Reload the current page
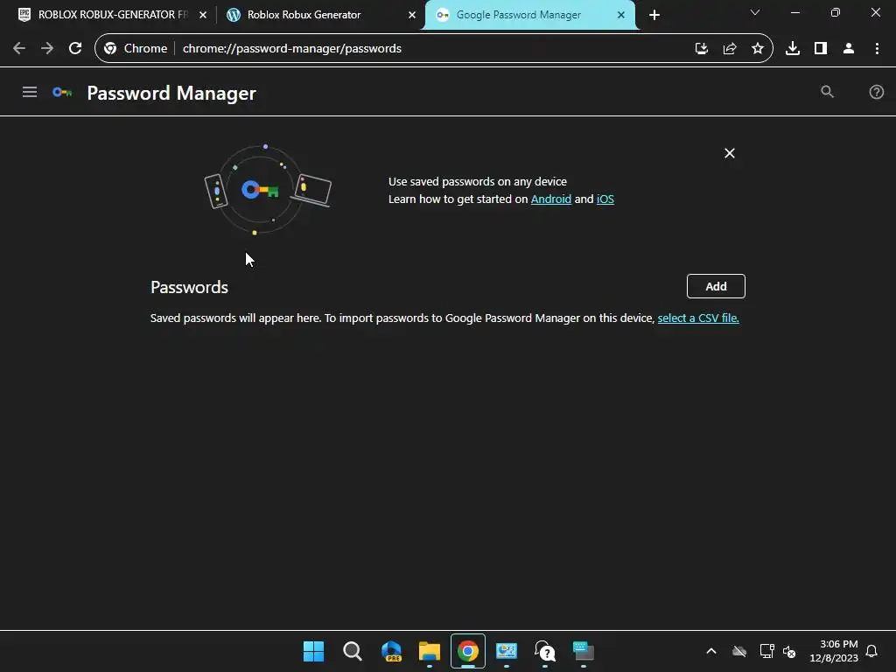The height and width of the screenshot is (672, 896). (75, 49)
